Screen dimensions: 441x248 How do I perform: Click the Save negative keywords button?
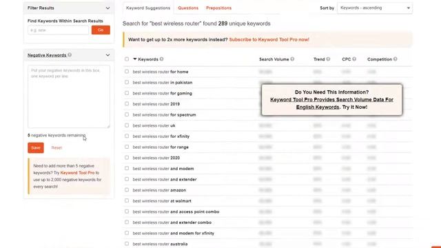tap(36, 147)
